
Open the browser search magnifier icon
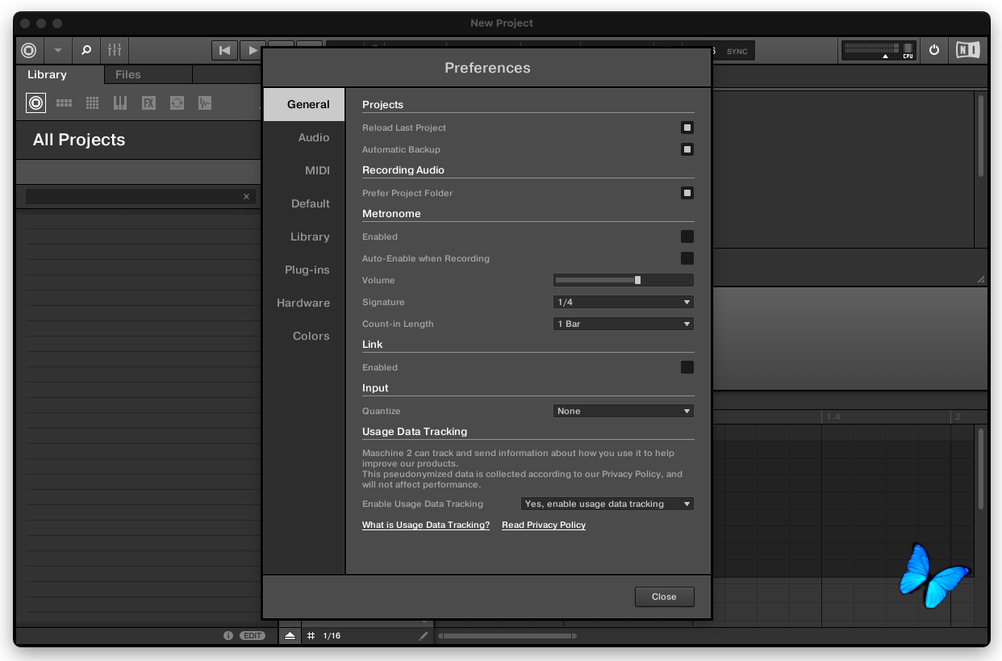click(x=86, y=50)
